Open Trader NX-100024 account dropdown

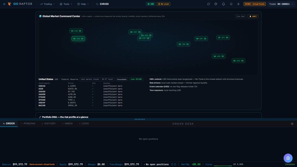(281, 4)
